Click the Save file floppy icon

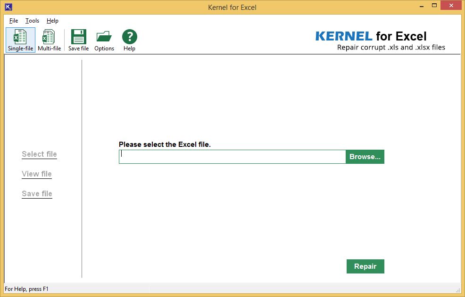tap(79, 40)
